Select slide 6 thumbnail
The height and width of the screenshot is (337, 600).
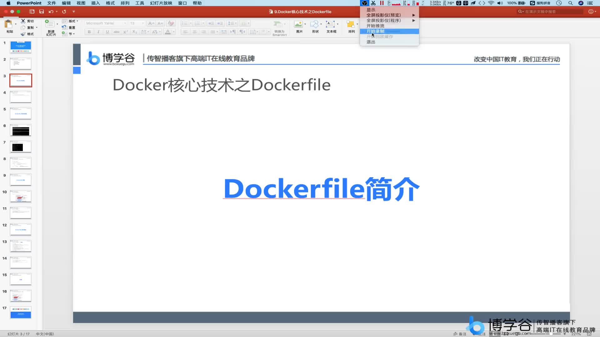point(21,130)
